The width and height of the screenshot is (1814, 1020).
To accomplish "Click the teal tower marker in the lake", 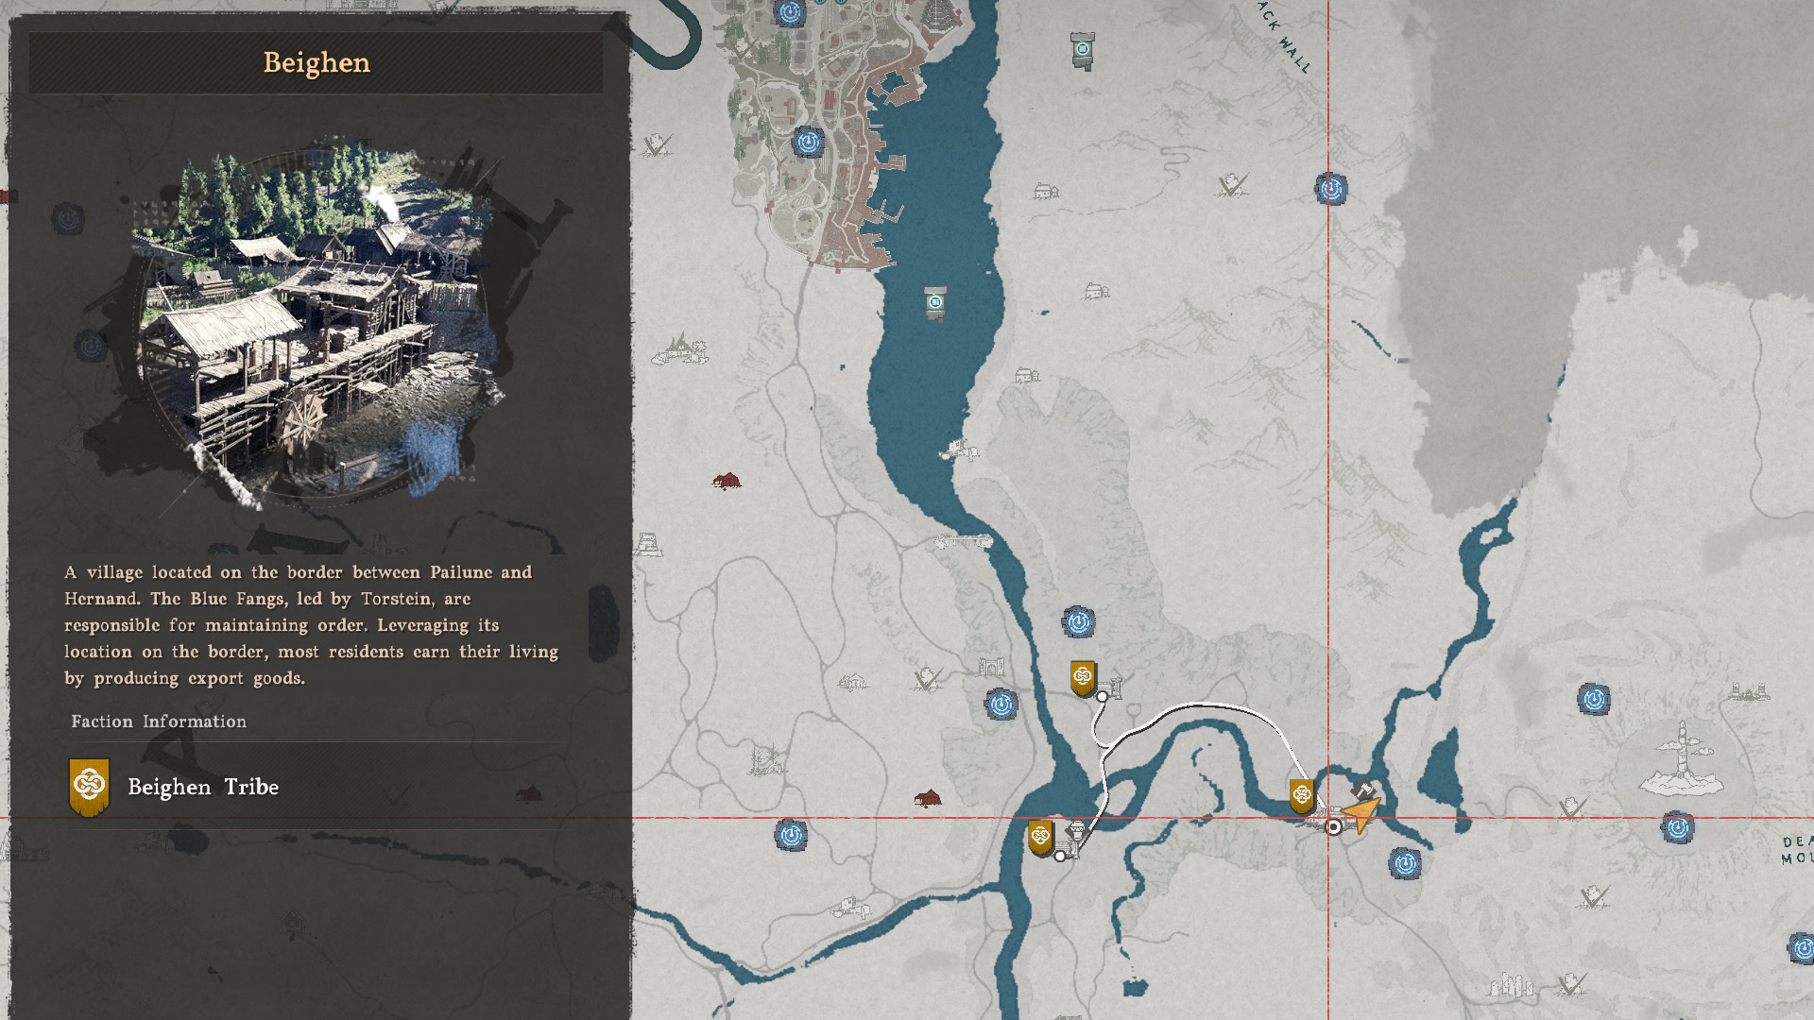I will coord(935,303).
